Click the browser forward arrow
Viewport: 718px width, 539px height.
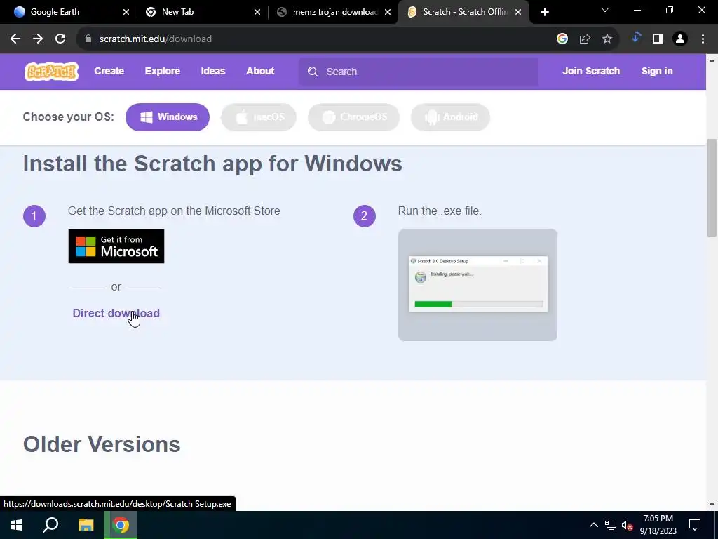38,39
